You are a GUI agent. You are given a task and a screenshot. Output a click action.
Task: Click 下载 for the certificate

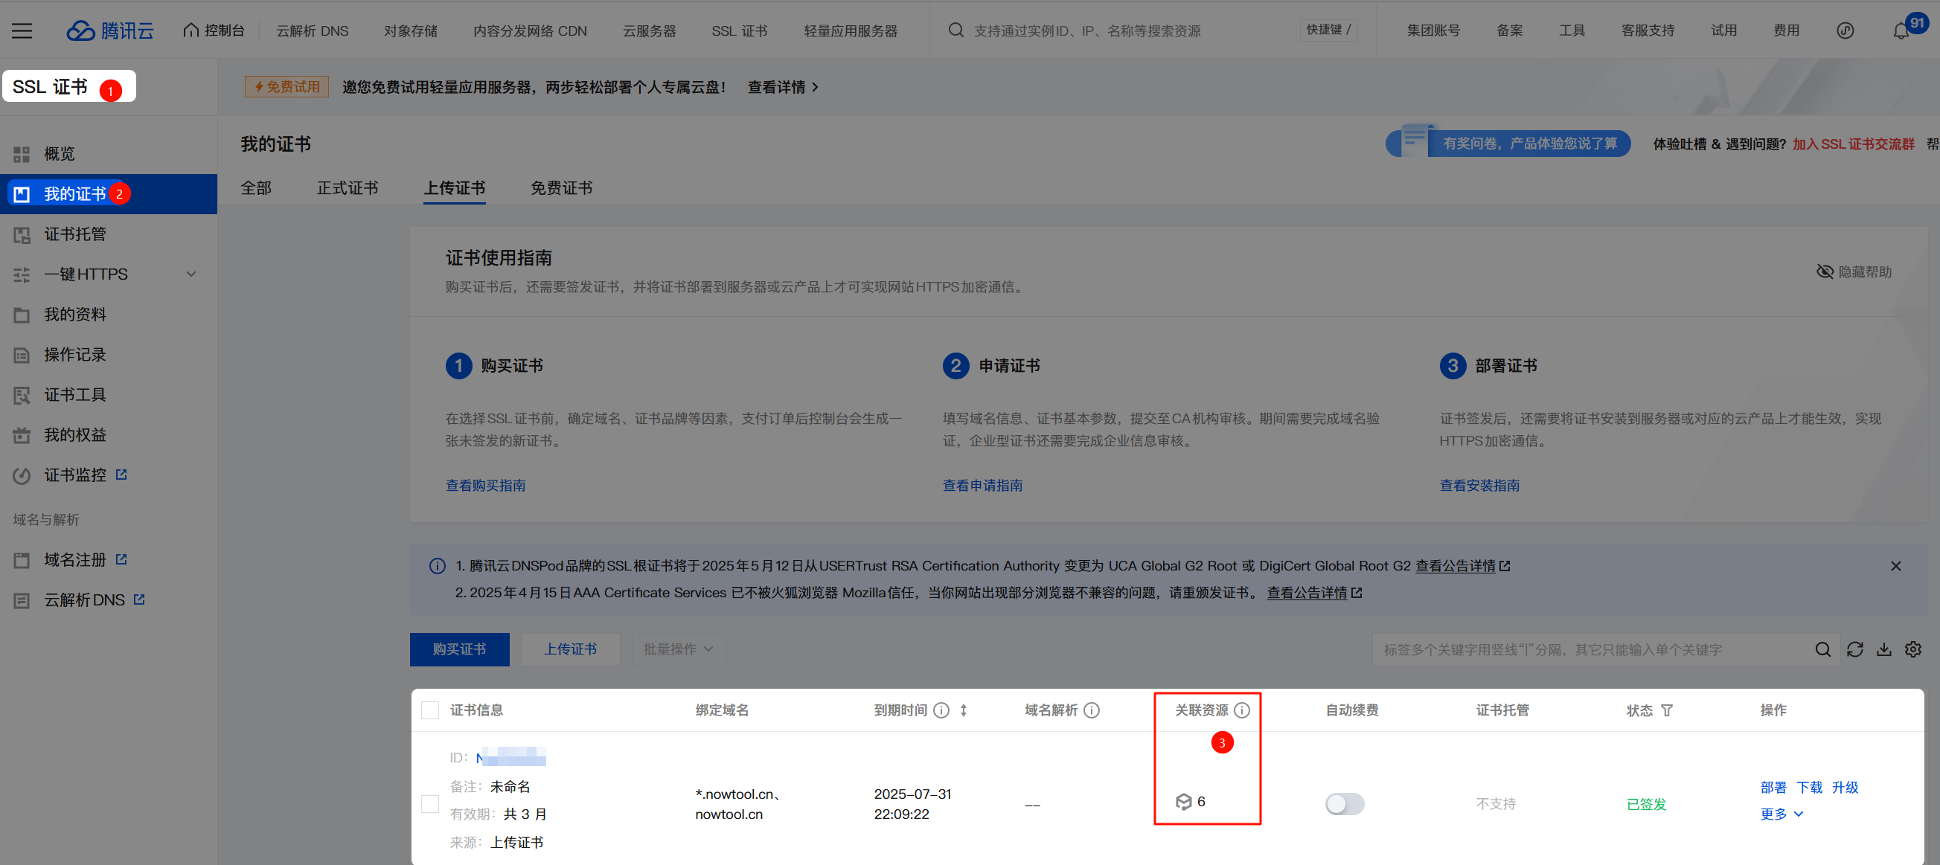[1809, 787]
